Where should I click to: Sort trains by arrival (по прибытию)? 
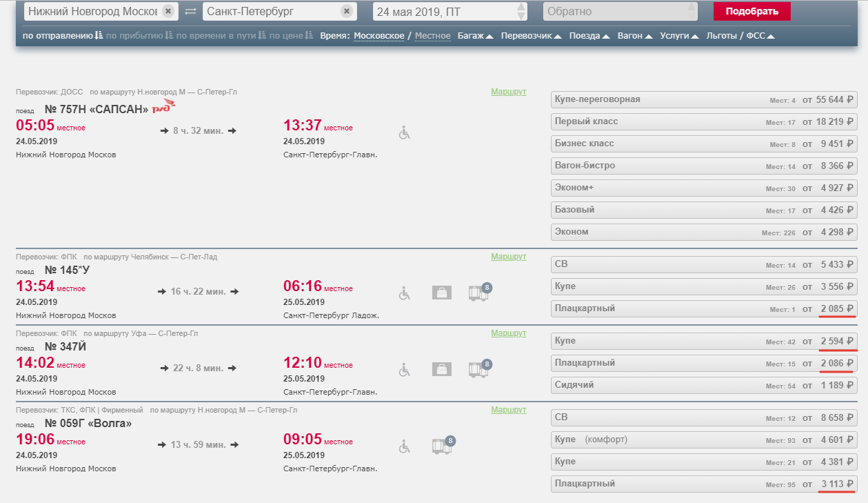pos(139,36)
